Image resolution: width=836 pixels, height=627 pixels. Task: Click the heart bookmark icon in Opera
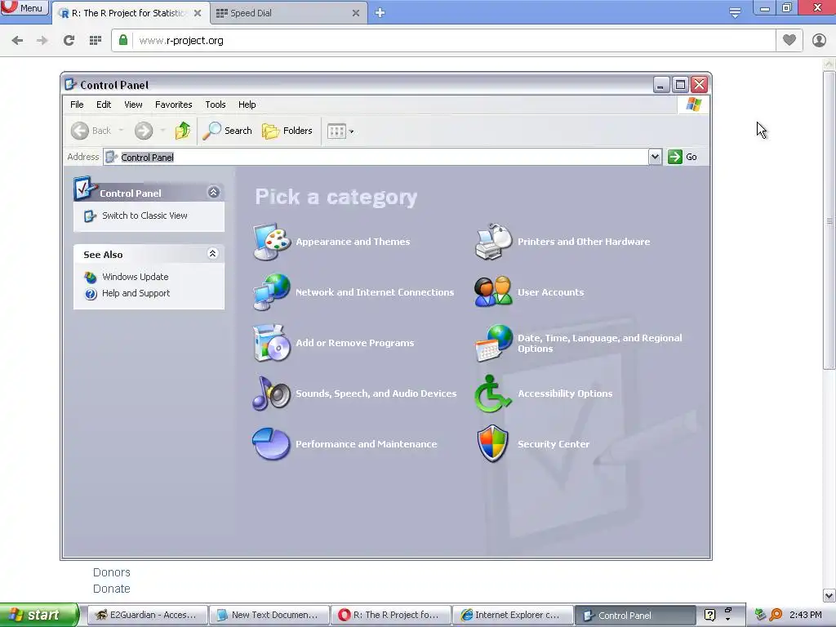(789, 40)
